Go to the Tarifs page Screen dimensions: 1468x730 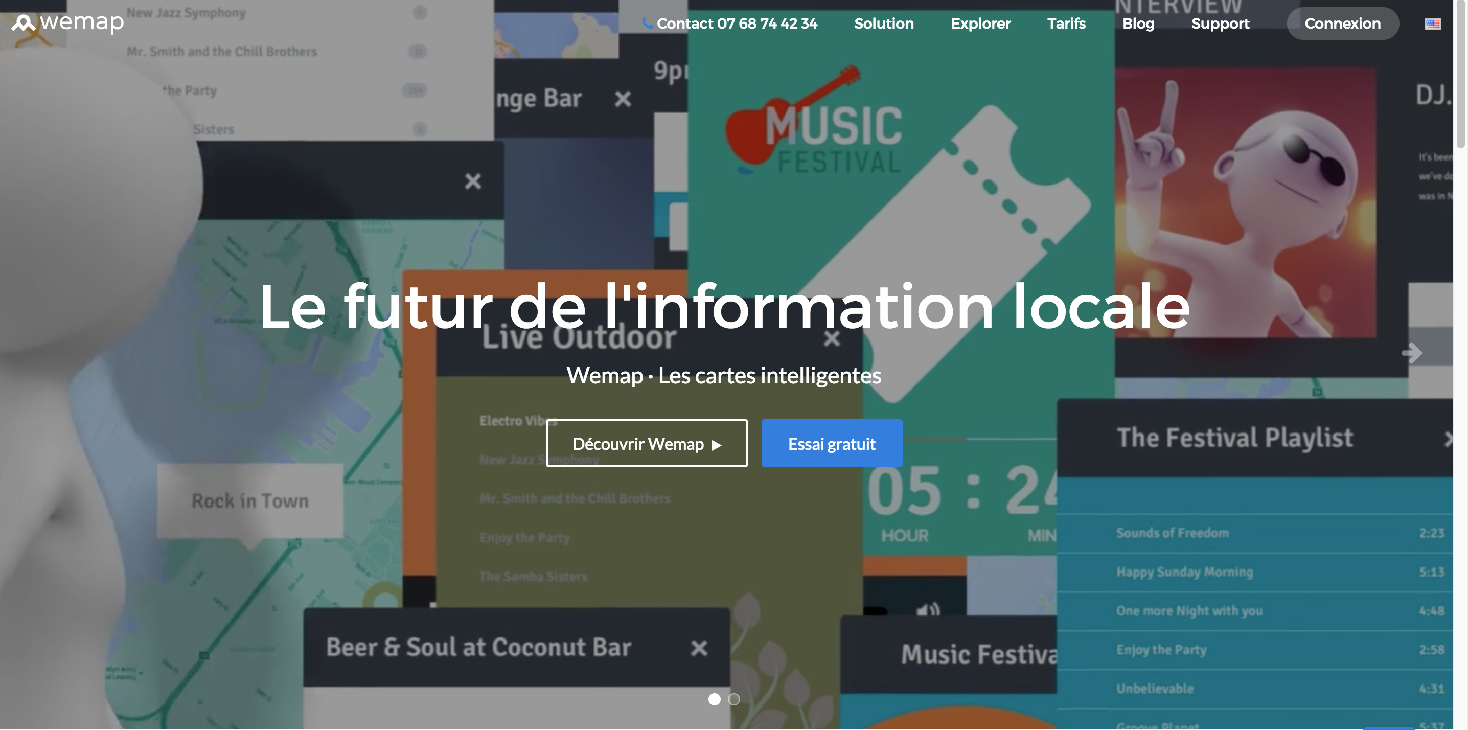(x=1066, y=24)
